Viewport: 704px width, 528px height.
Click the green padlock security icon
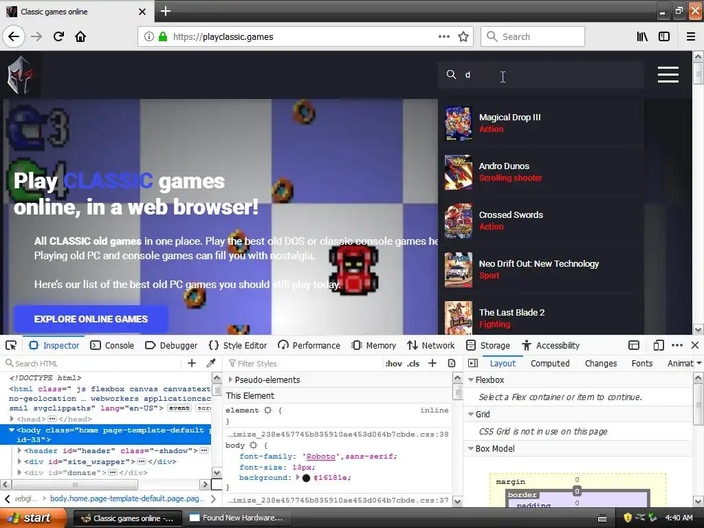162,36
